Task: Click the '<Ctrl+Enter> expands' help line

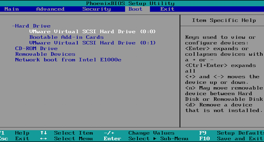Action: pyautogui.click(x=221, y=65)
